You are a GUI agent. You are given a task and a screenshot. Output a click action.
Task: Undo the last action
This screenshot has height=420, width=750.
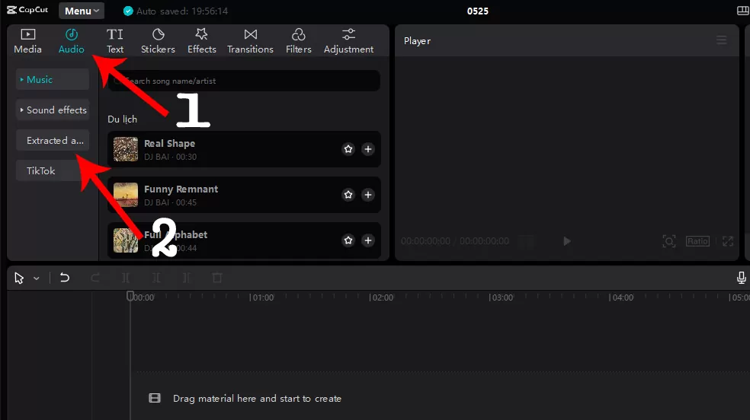coord(65,278)
